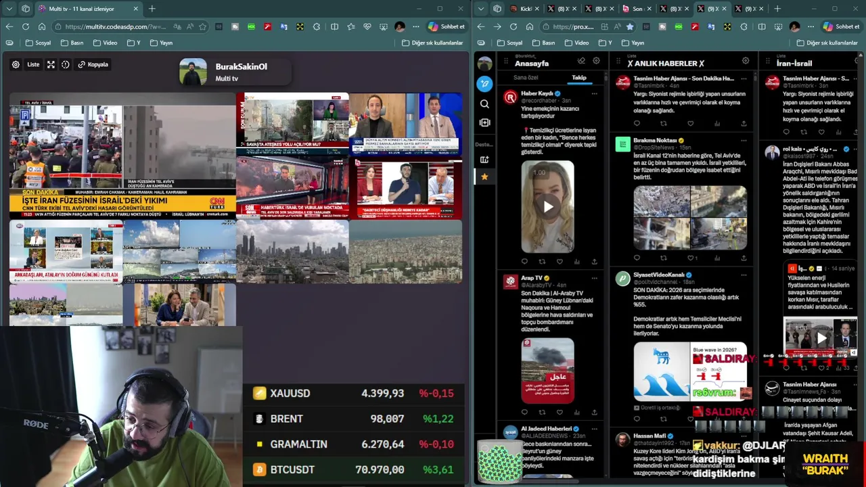Open the user avatar in X Pro sidebar

point(484,64)
